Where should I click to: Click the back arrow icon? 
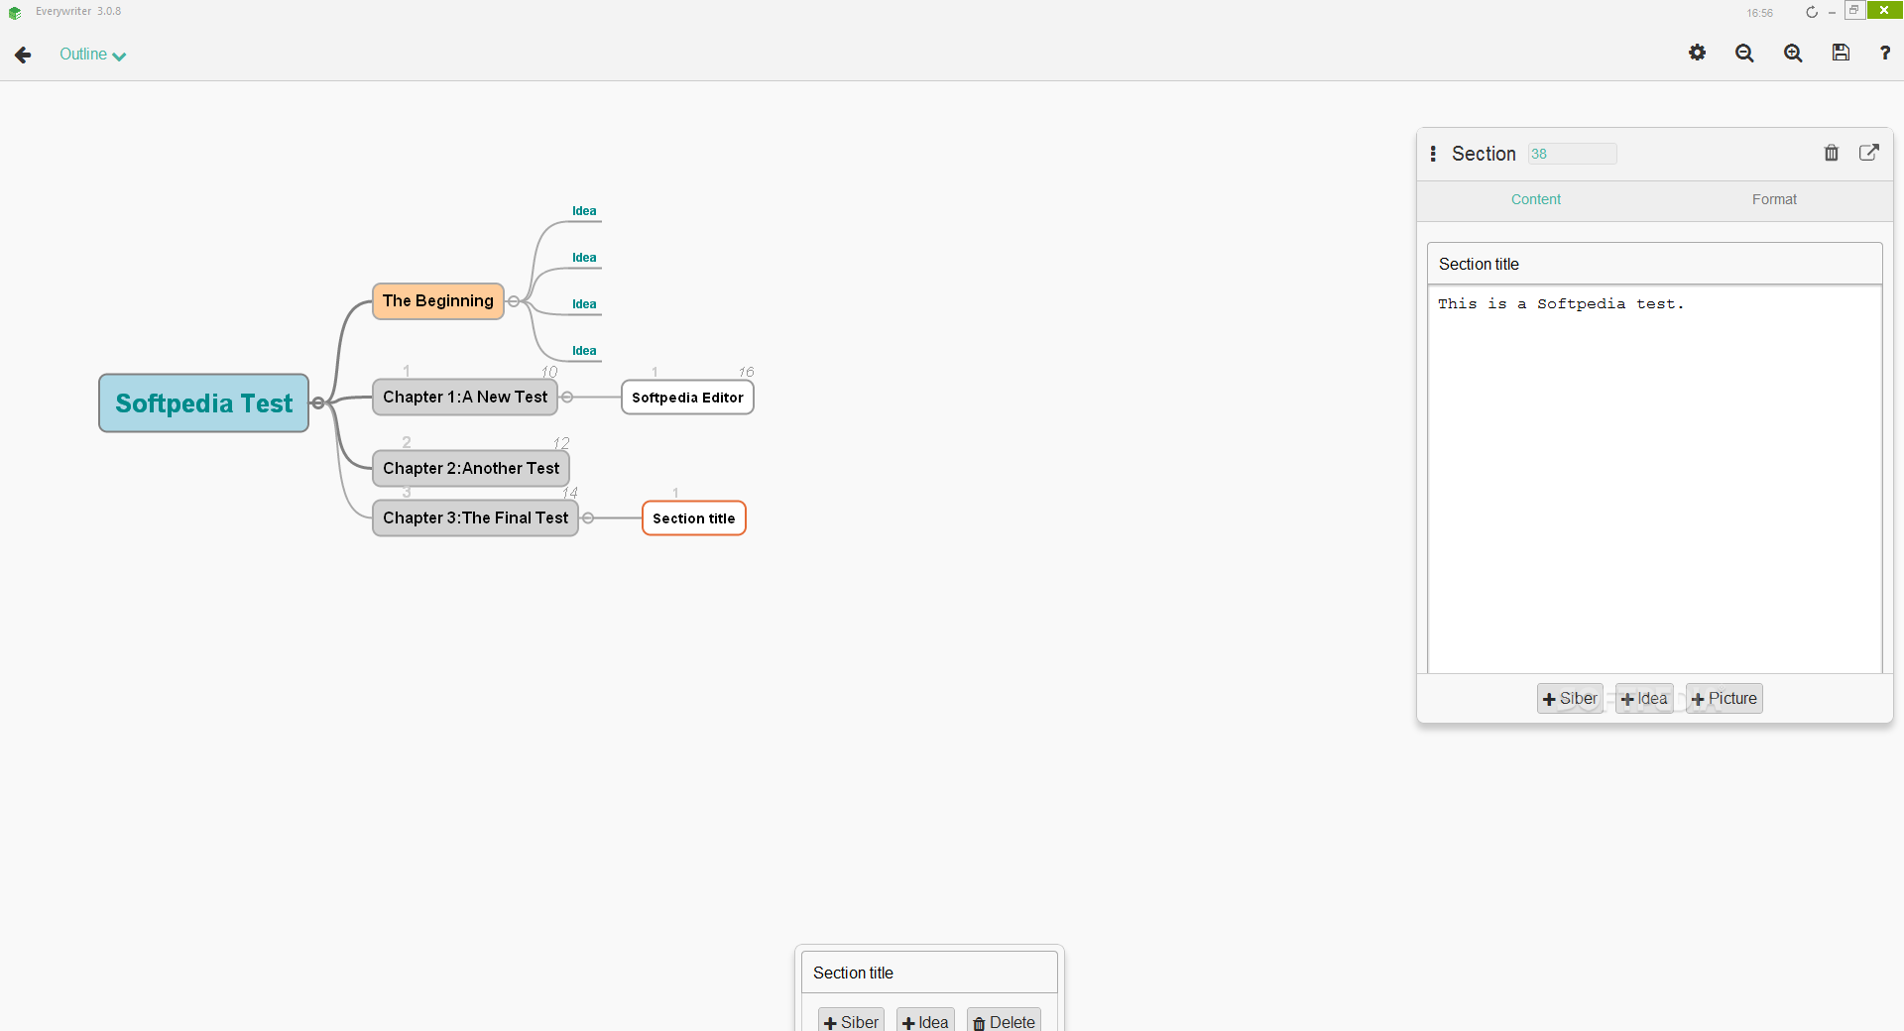point(23,55)
